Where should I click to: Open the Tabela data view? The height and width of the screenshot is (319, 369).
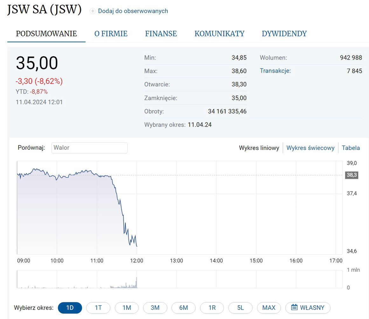351,148
